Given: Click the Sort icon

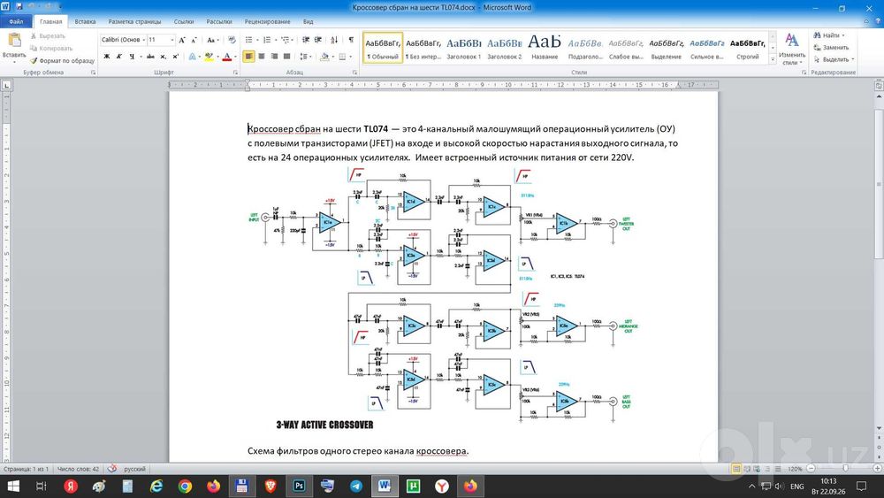Looking at the screenshot, I should click(334, 40).
